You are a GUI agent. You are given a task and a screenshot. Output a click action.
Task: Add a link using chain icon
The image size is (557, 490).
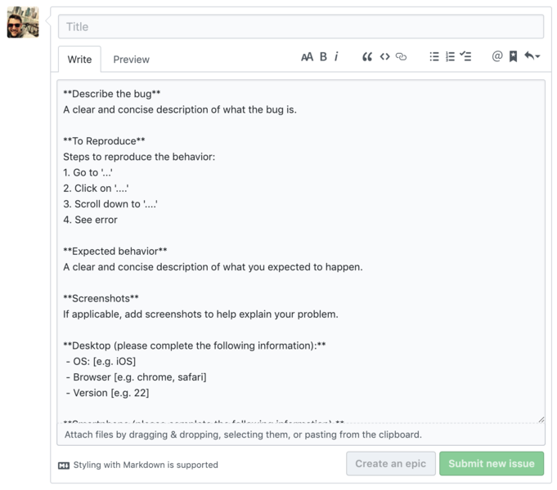(401, 57)
